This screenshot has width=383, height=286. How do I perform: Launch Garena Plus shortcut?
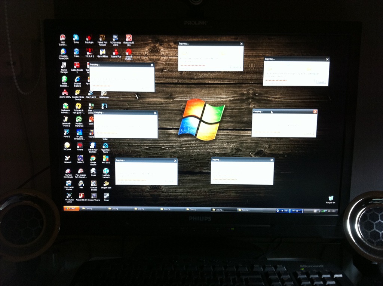(116, 53)
